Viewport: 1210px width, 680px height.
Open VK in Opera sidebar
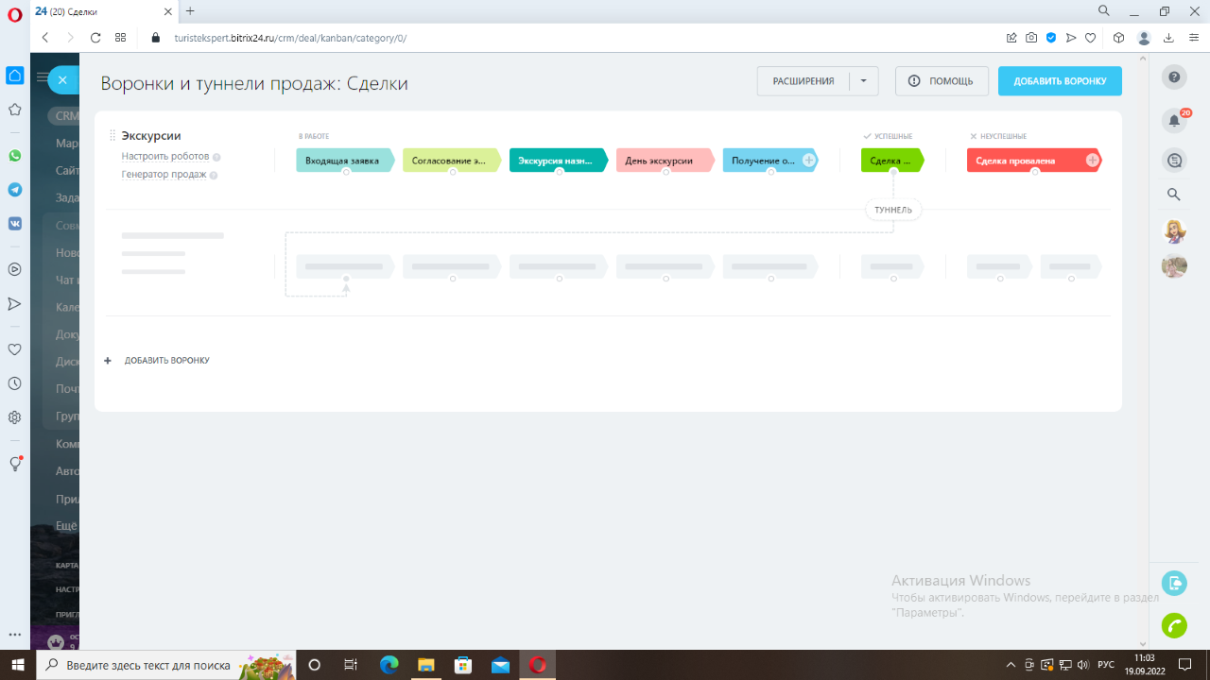pos(14,224)
